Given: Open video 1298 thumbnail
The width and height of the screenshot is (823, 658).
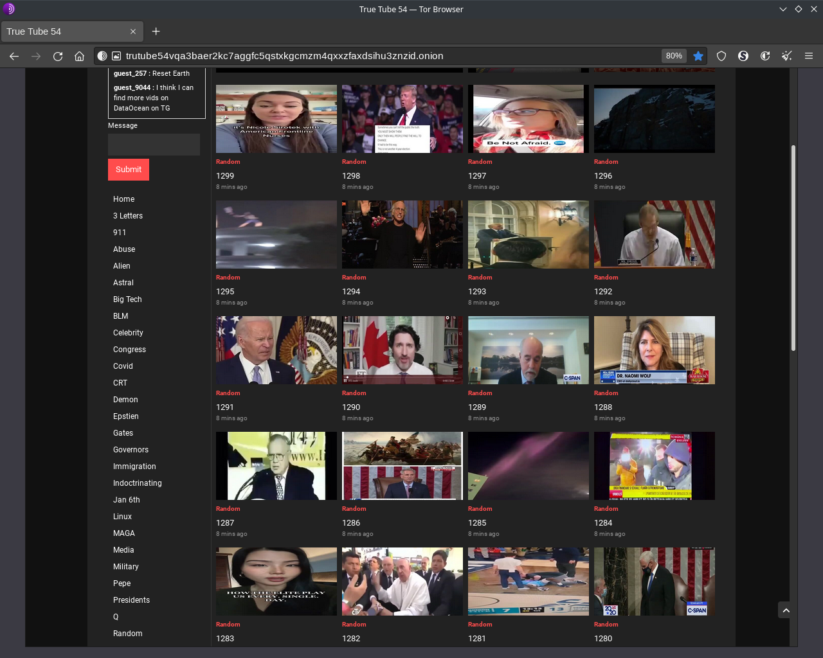Looking at the screenshot, I should 402,119.
